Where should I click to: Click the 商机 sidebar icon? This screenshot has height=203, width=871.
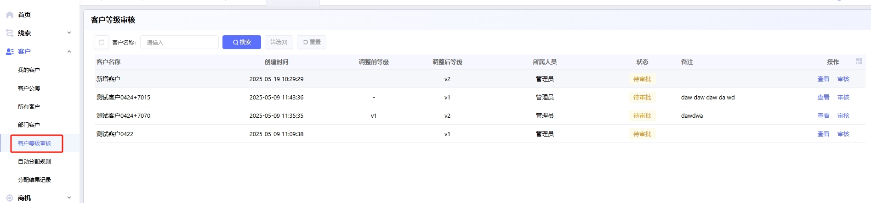pos(10,198)
